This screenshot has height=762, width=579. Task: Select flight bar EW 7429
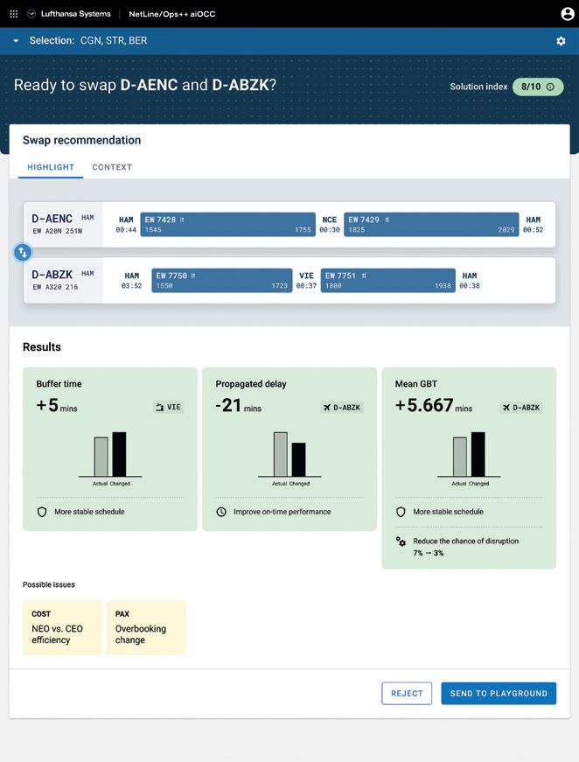click(431, 225)
